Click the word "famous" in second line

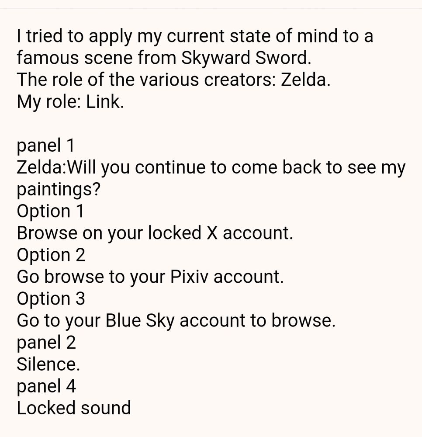[x=48, y=58]
